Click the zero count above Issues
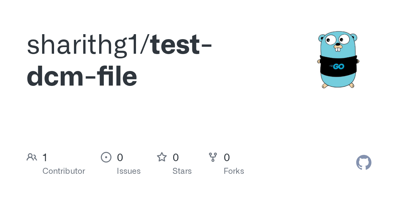This screenshot has height=199, width=398. click(120, 157)
